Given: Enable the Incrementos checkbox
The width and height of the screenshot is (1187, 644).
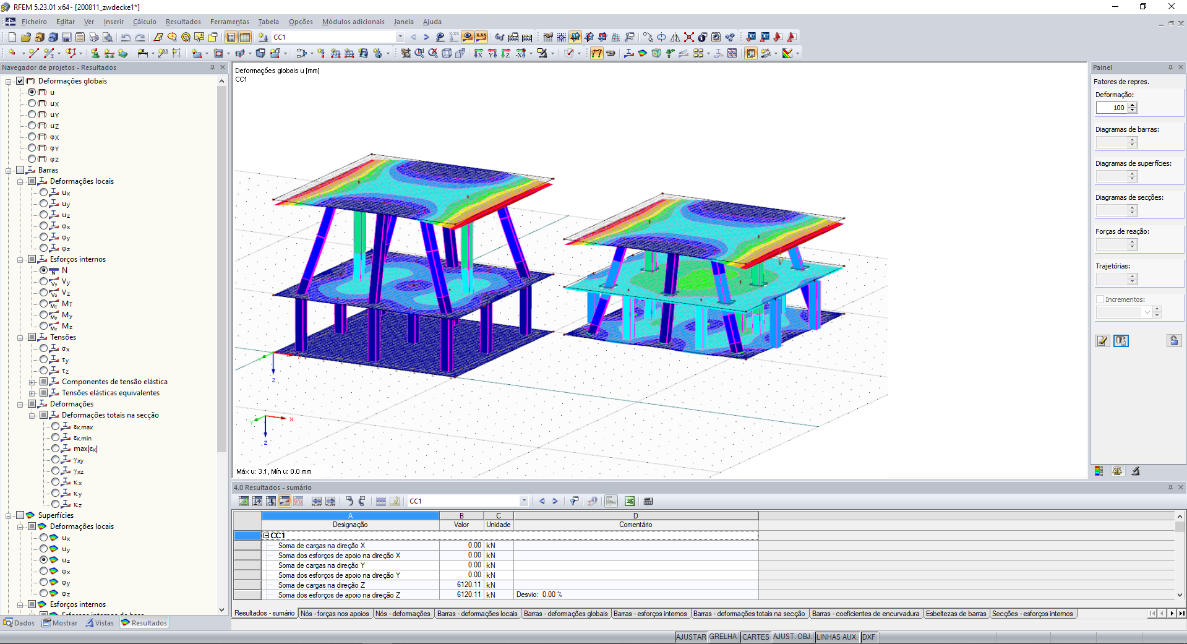Looking at the screenshot, I should [x=1100, y=299].
